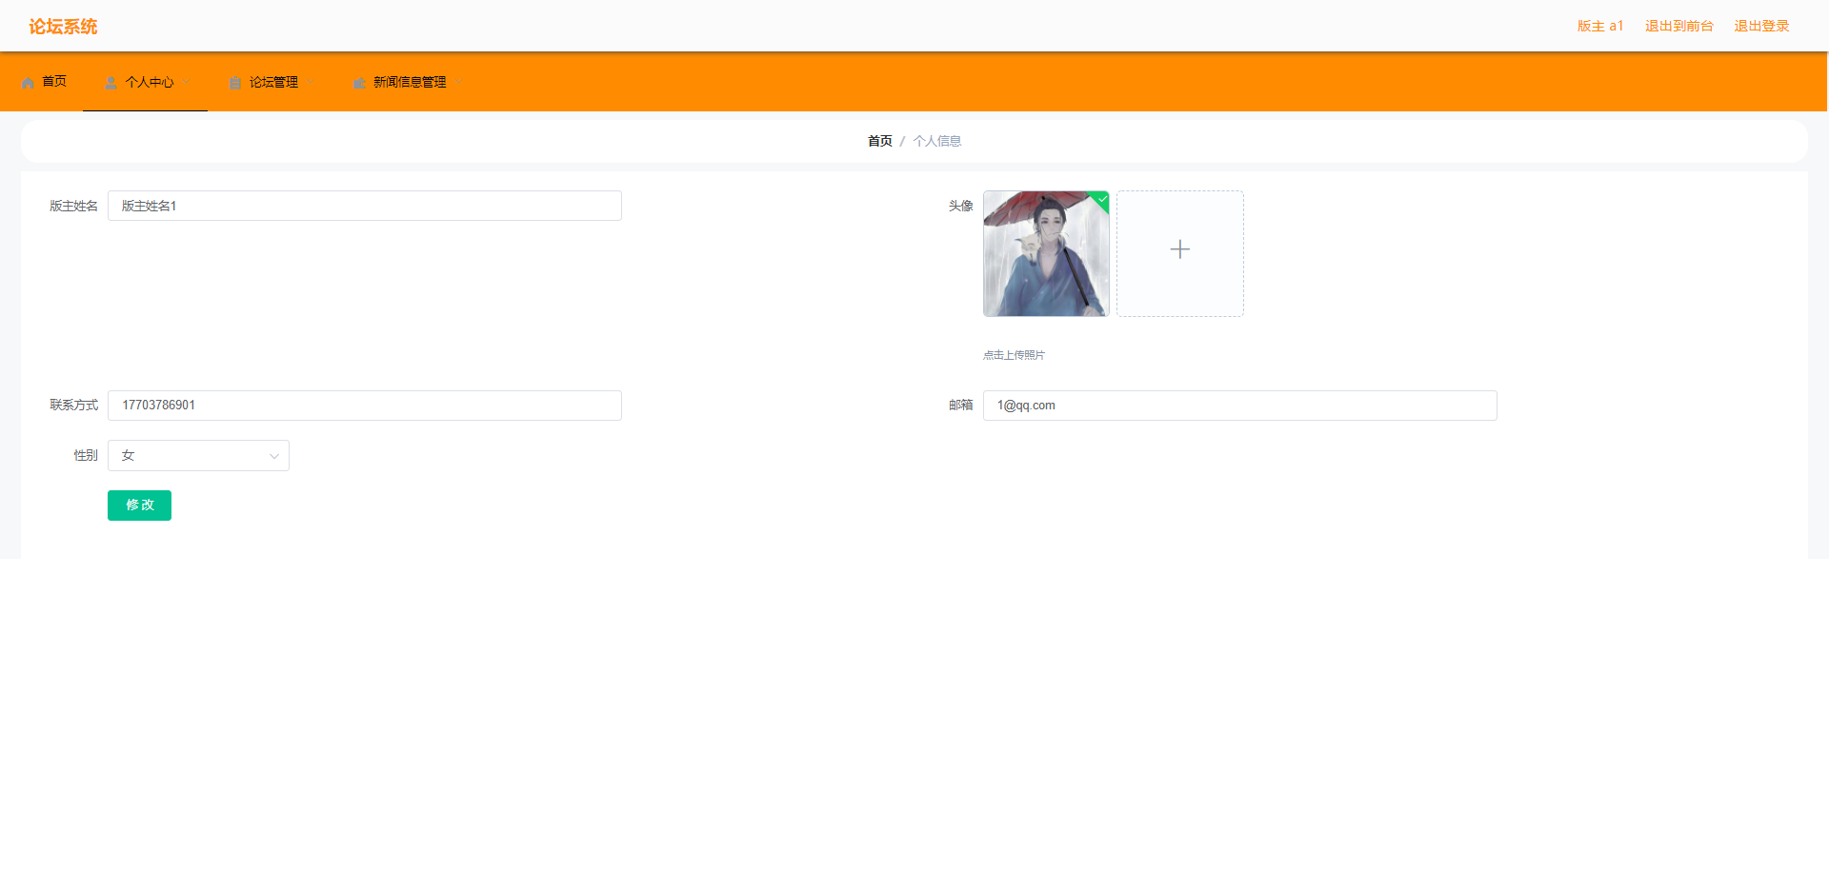Expand the 新闻信息管理 menu chevron
This screenshot has height=872, width=1829.
[458, 83]
